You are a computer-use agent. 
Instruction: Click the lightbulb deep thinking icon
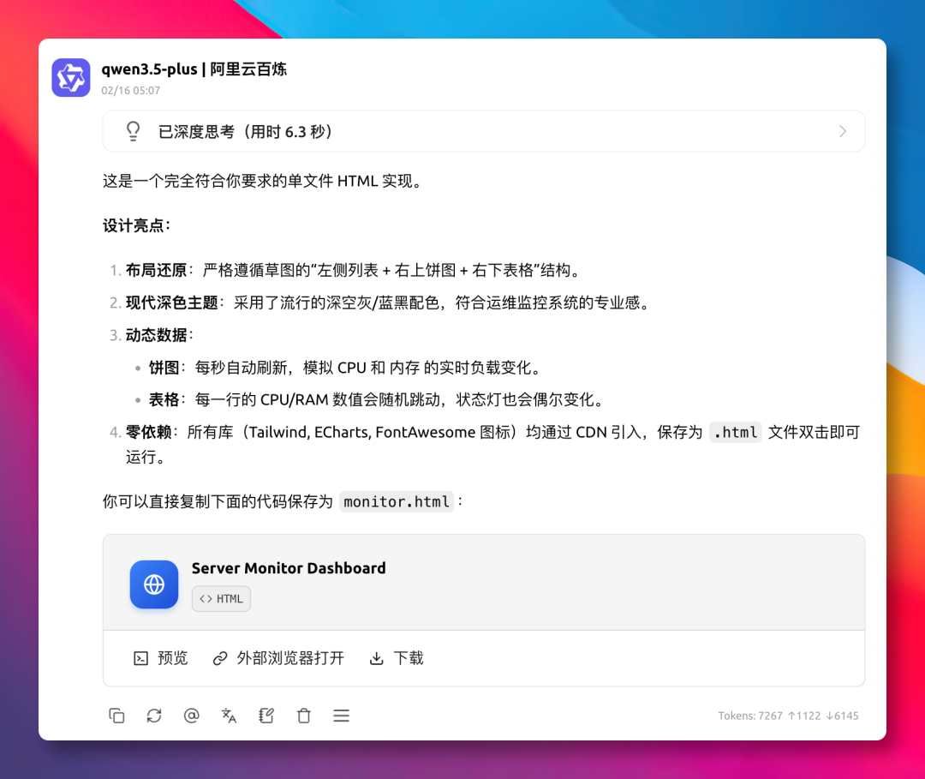pyautogui.click(x=134, y=131)
